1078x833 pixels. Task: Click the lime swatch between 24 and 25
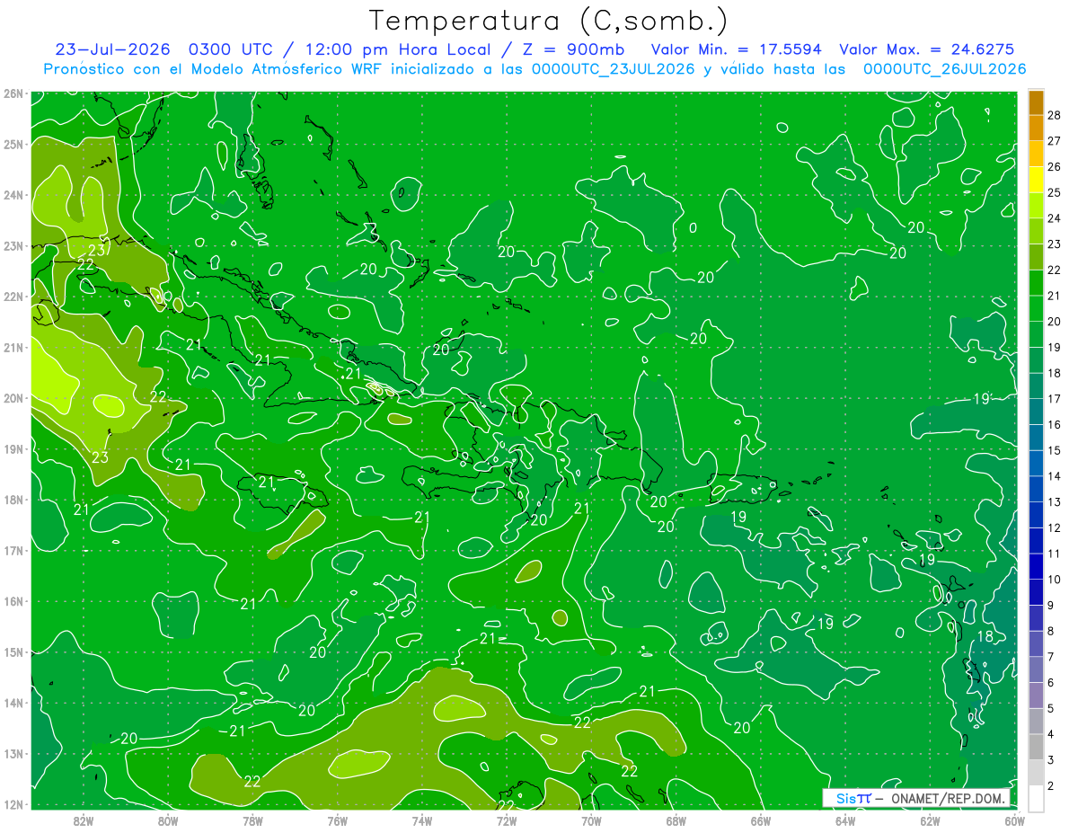pyautogui.click(x=1036, y=206)
